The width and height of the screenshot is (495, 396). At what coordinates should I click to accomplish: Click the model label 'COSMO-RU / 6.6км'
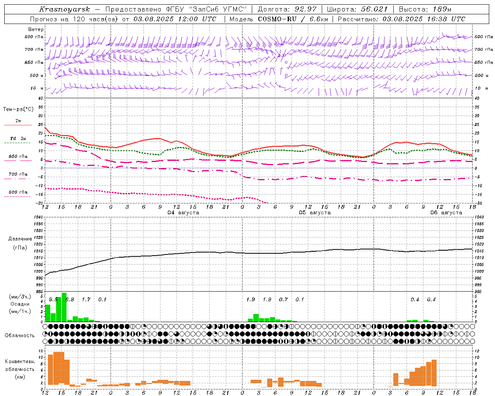point(293,19)
